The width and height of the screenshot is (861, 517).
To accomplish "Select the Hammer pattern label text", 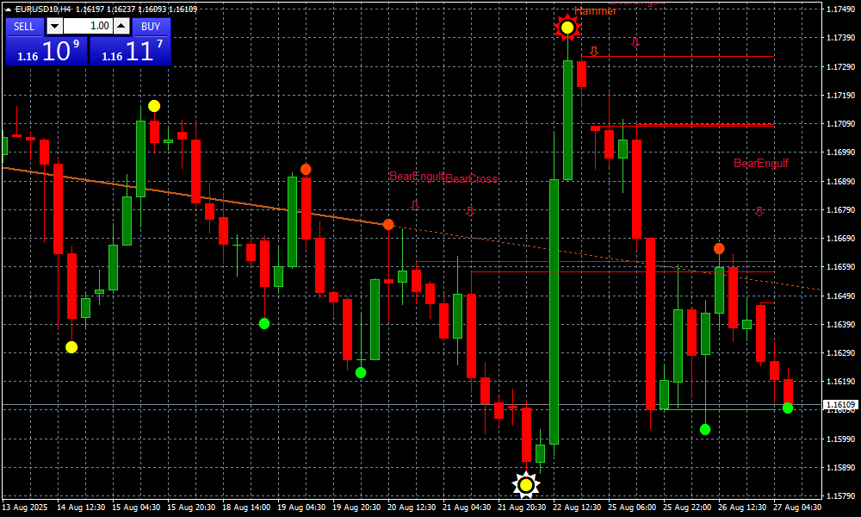I will coord(596,11).
